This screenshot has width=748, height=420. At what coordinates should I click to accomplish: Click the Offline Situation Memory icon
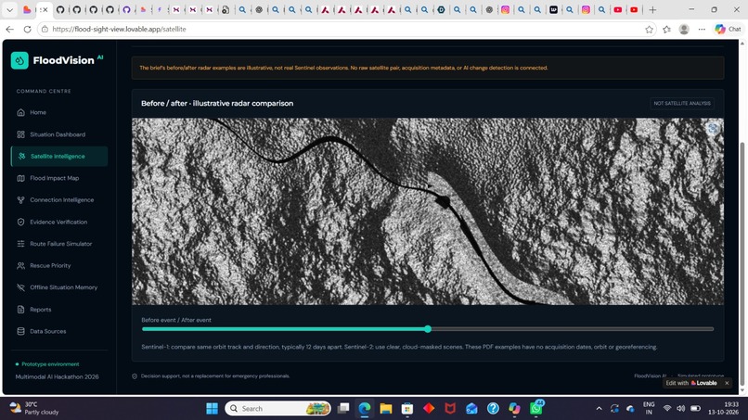(x=21, y=287)
